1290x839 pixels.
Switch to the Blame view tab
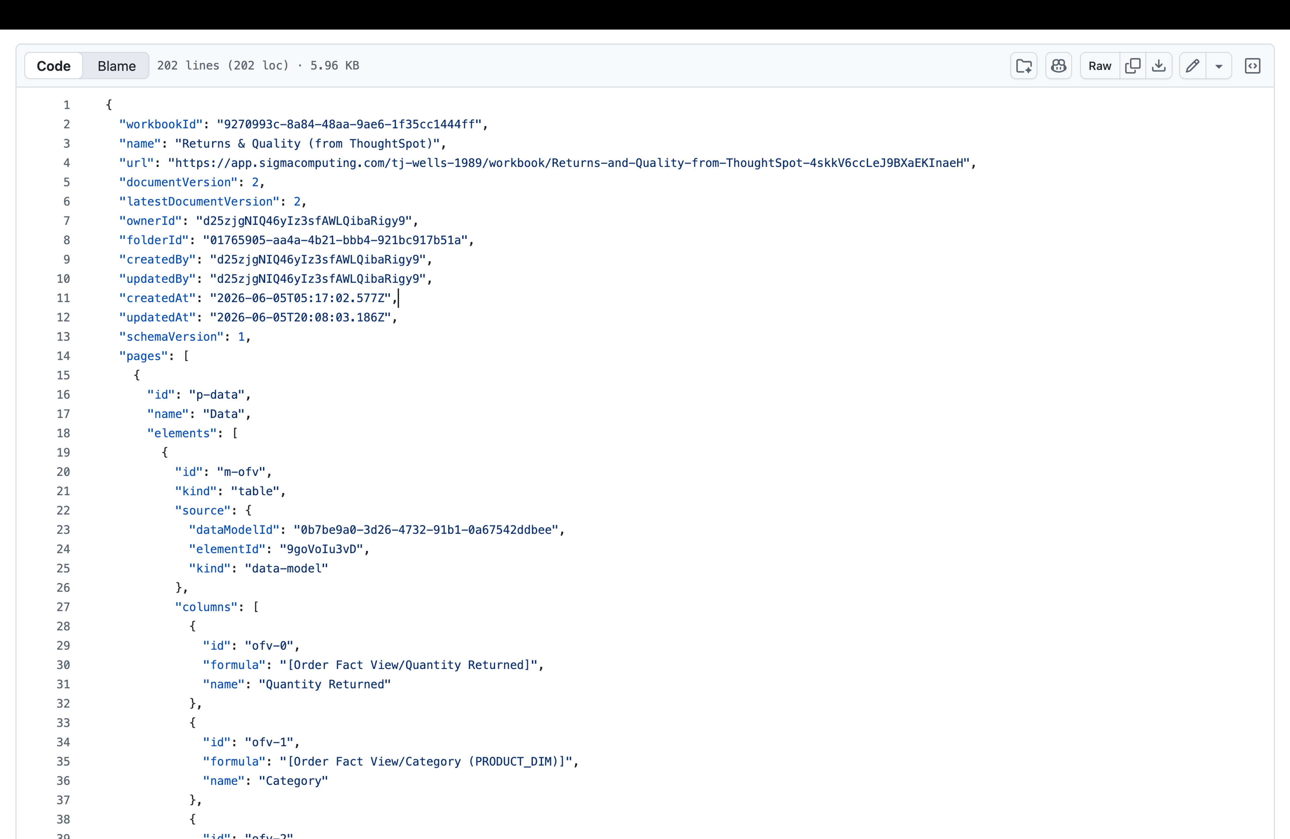click(117, 66)
